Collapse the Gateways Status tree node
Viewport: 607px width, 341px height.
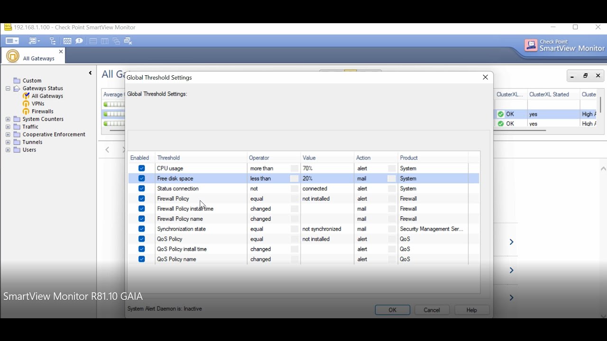coord(8,88)
